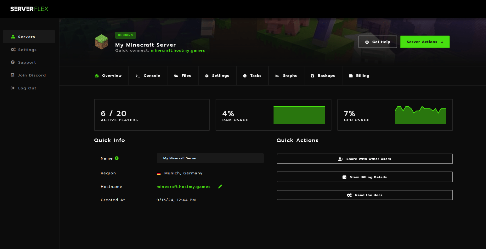
Task: Open View Billing Details
Action: click(x=364, y=177)
